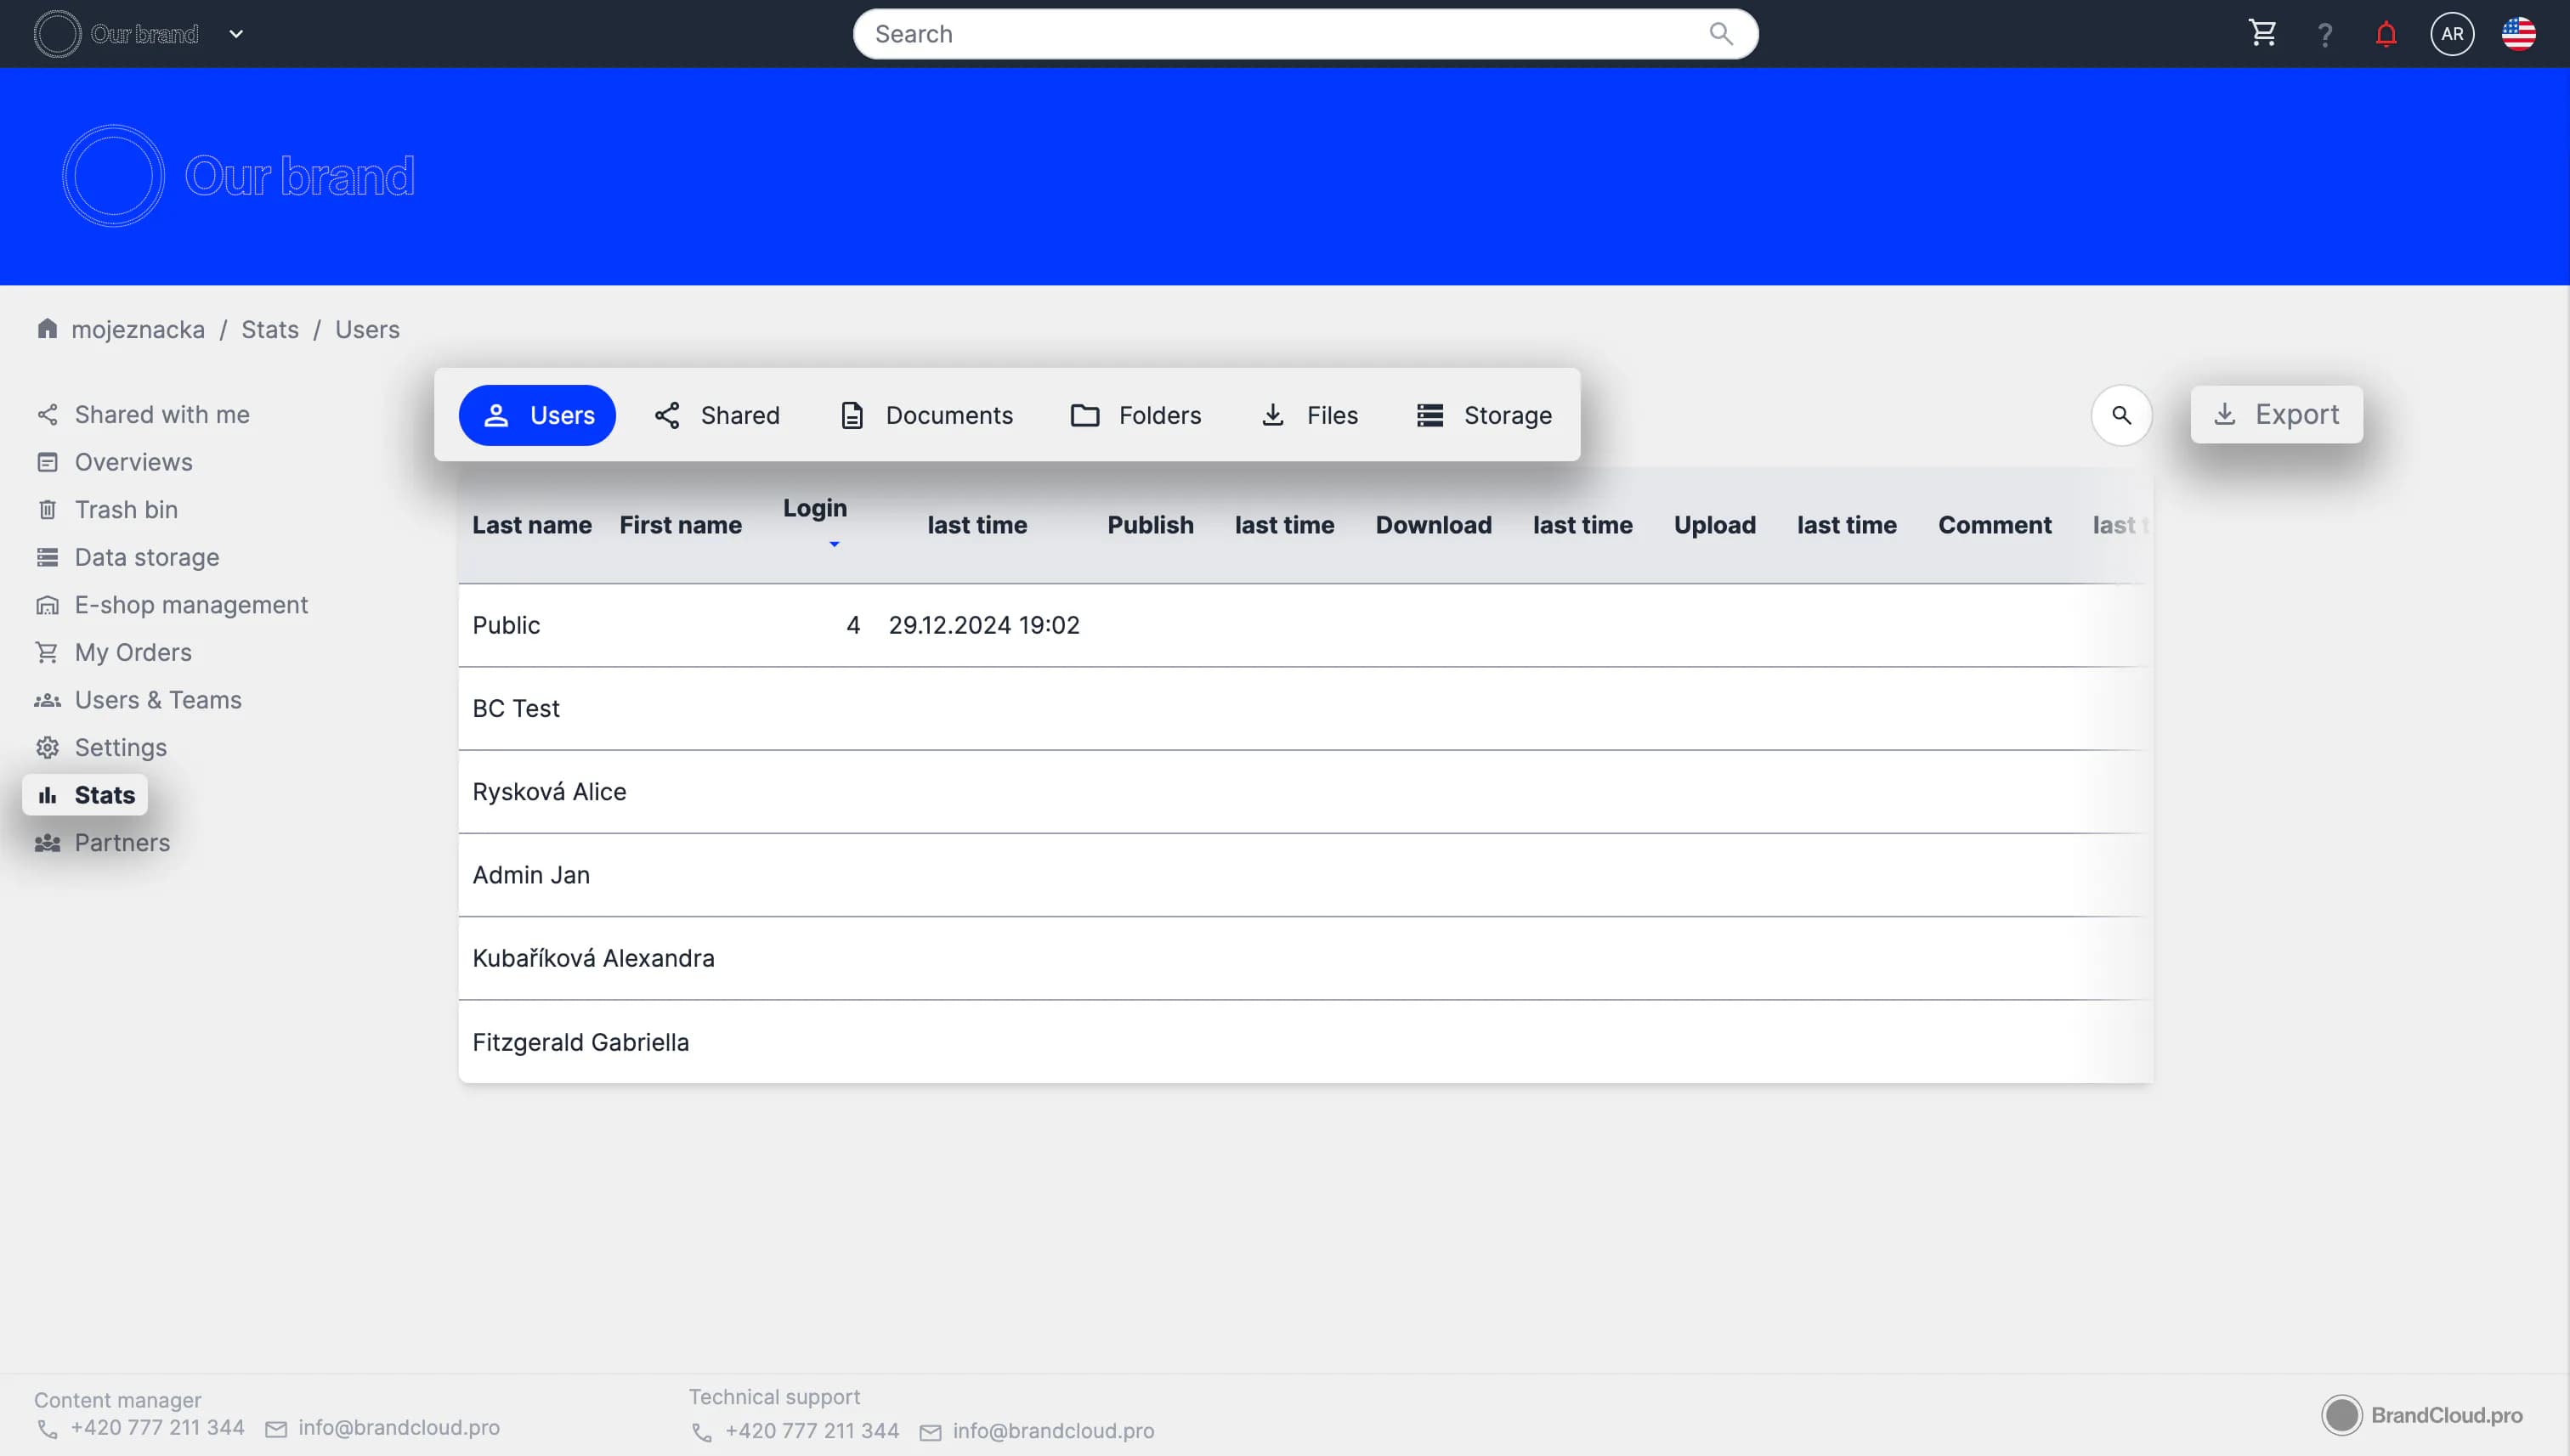
Task: Sort by the Login column header
Action: (x=814, y=508)
